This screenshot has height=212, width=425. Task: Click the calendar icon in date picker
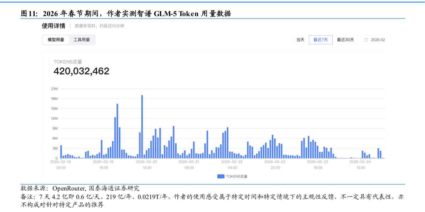click(x=366, y=40)
